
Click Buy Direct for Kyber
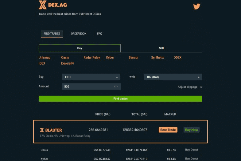coord(192,159)
